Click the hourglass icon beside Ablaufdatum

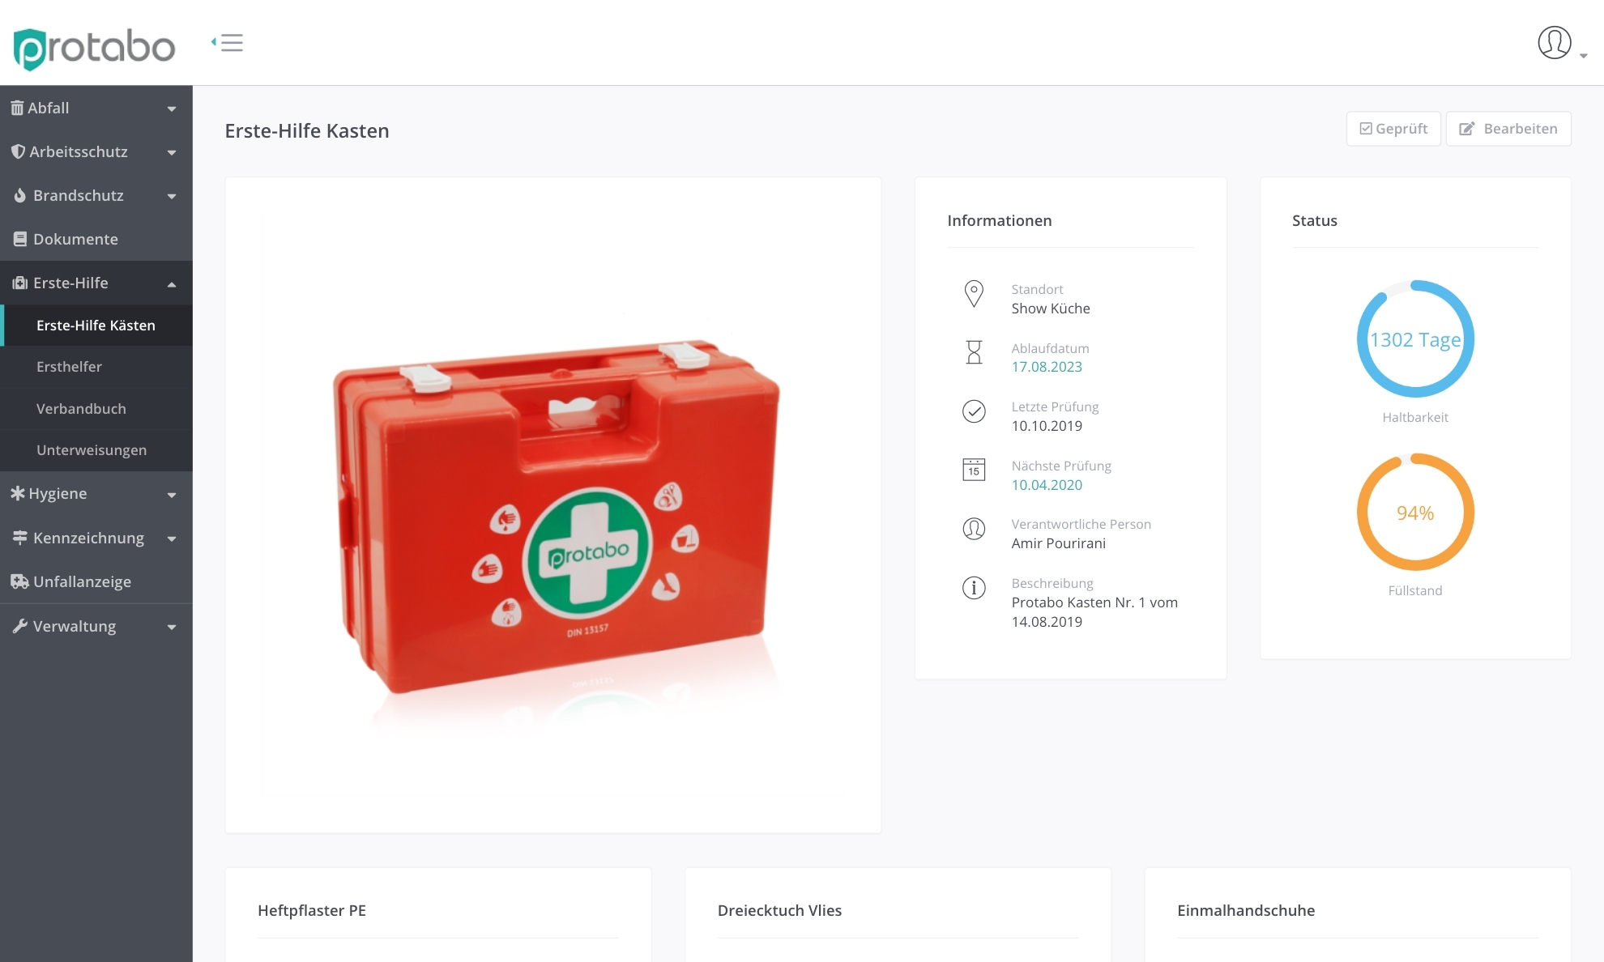pyautogui.click(x=974, y=352)
